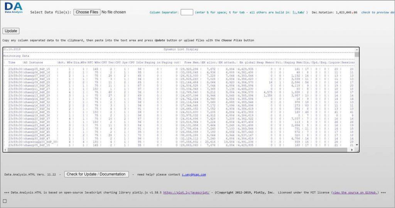Screen dimensions: 395x208
Task: Click the Dec.Notation 1,023,045.06 text
Action: (334, 12)
